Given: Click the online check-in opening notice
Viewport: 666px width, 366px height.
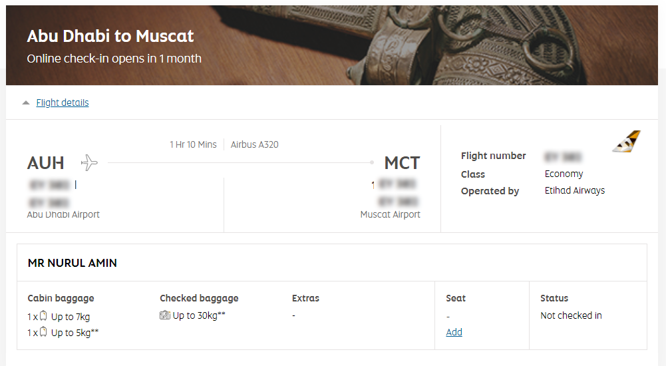Looking at the screenshot, I should 114,59.
